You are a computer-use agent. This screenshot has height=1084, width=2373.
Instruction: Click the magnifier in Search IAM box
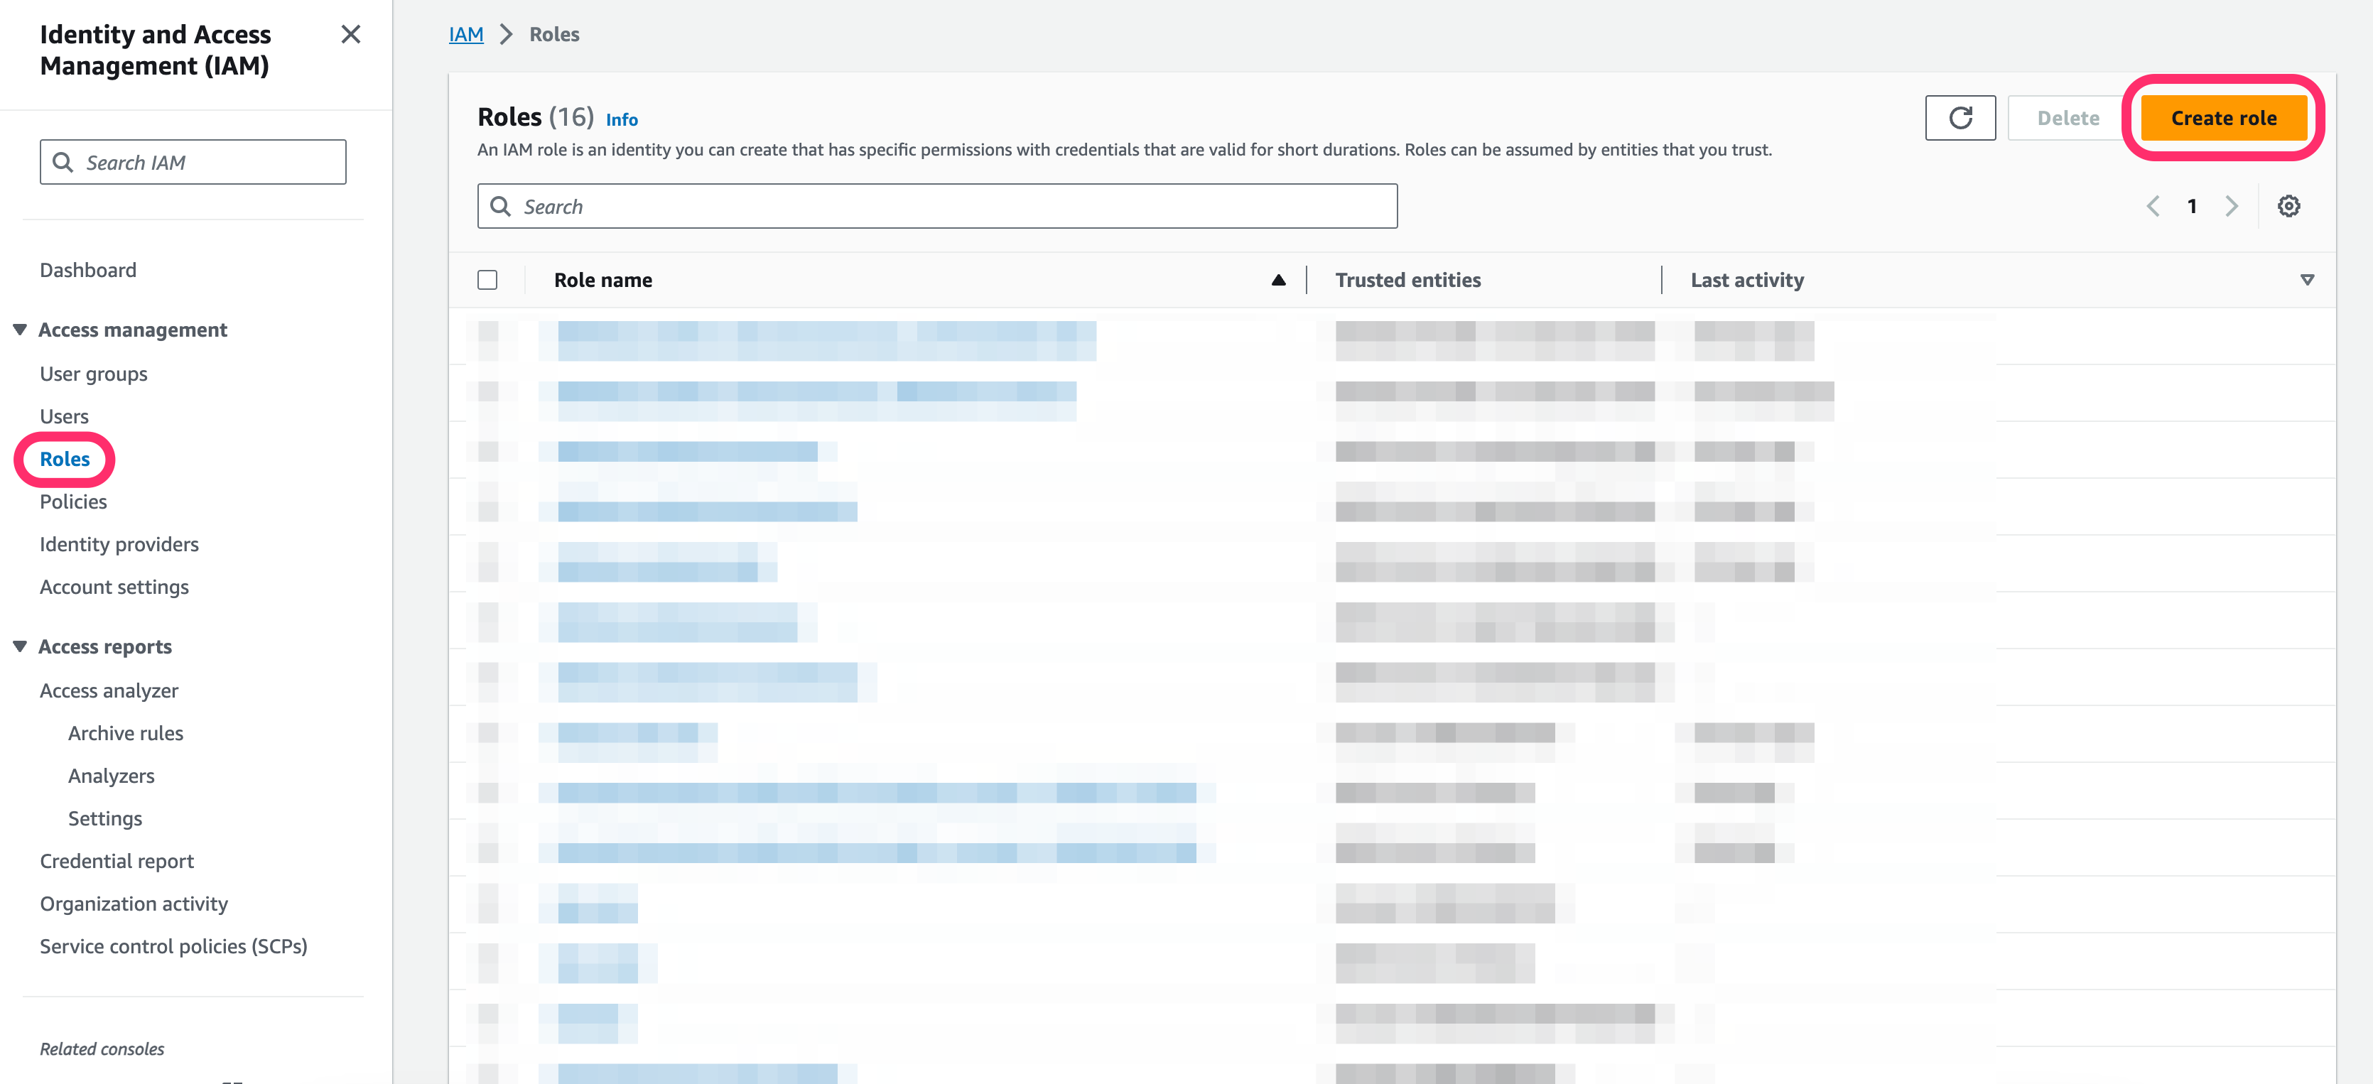[63, 162]
